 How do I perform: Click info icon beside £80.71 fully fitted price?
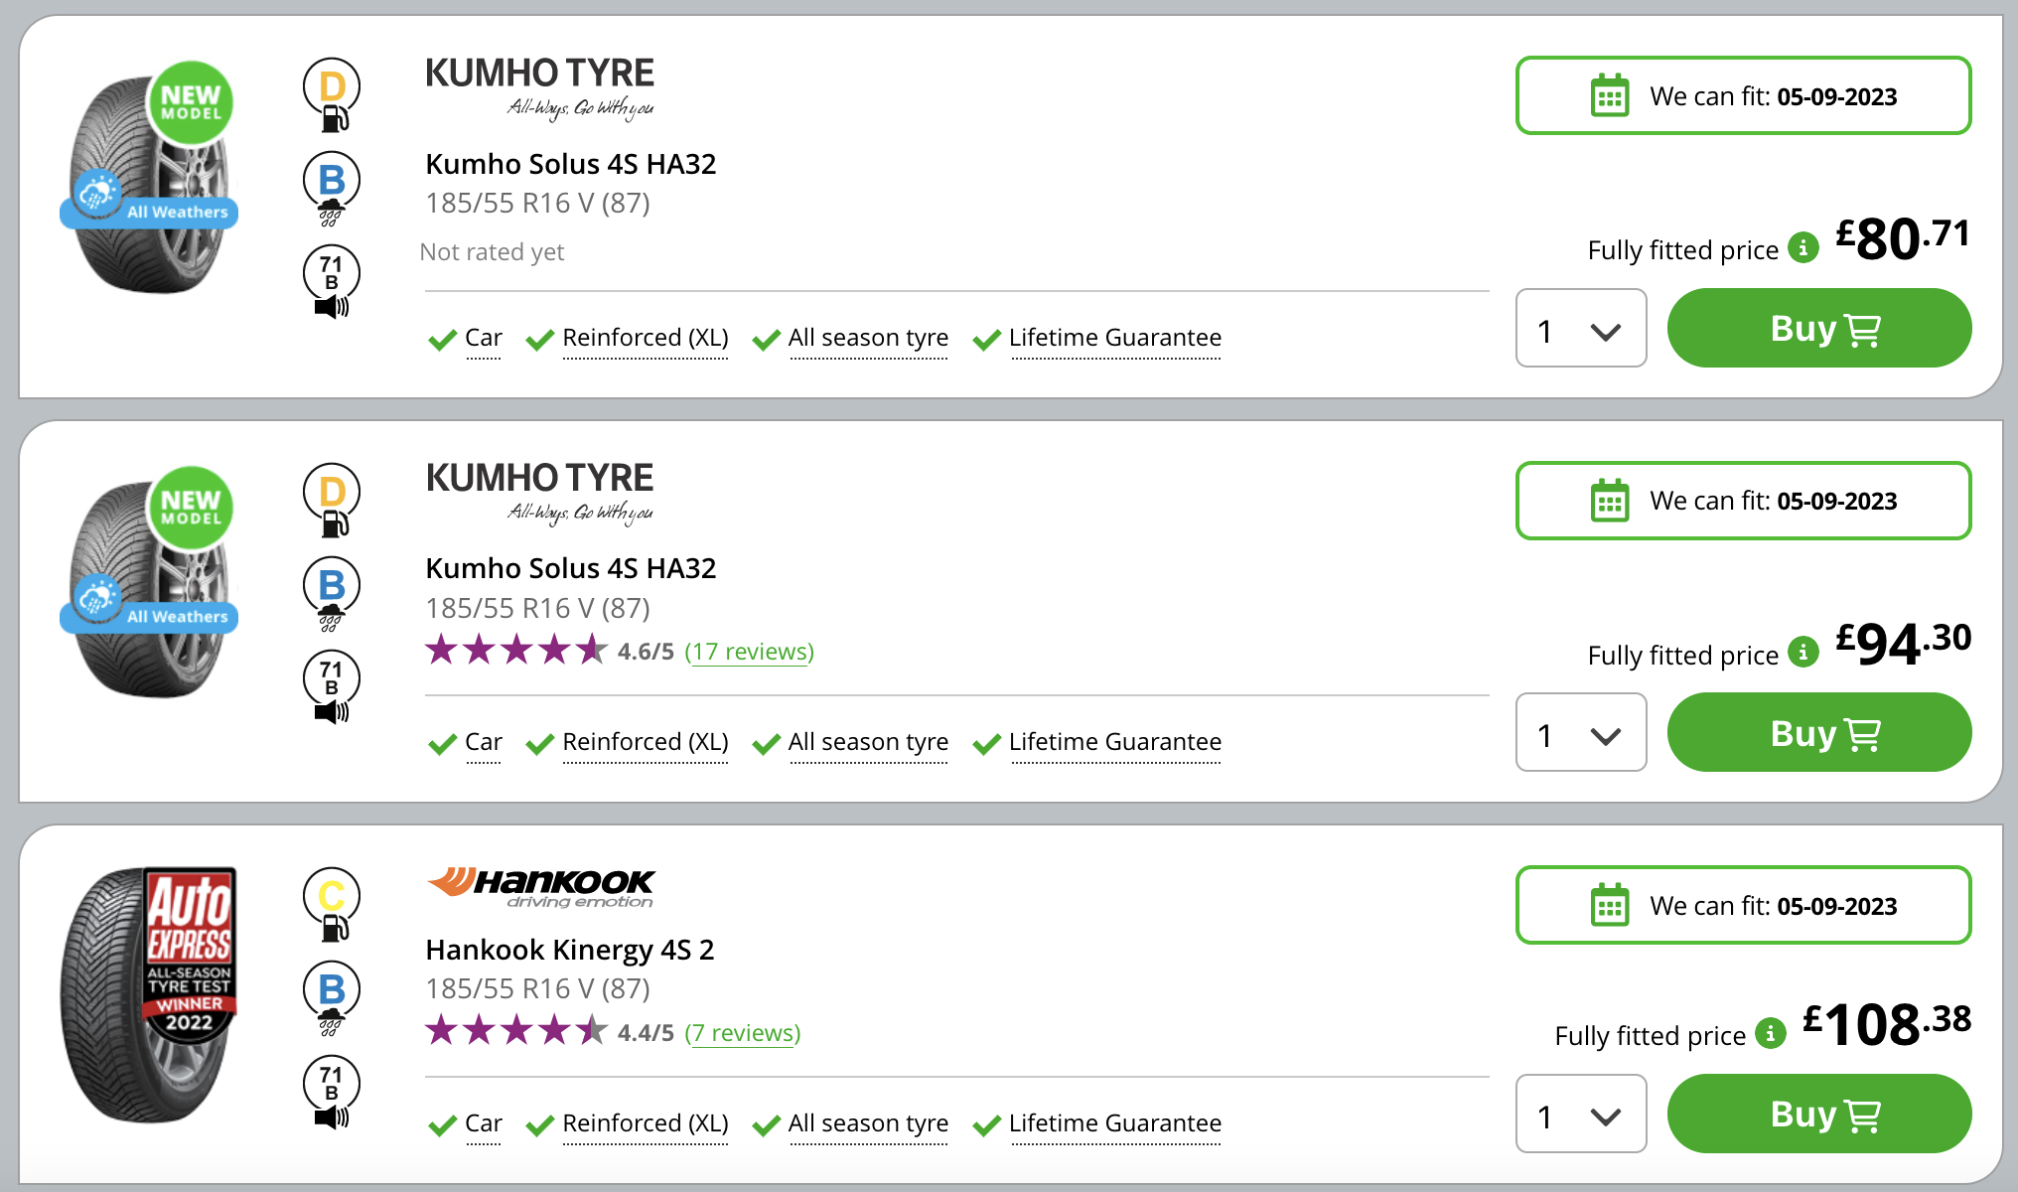point(1802,247)
